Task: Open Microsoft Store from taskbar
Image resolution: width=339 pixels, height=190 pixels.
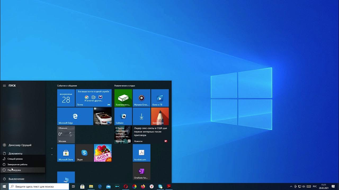Action: pyautogui.click(x=82, y=187)
